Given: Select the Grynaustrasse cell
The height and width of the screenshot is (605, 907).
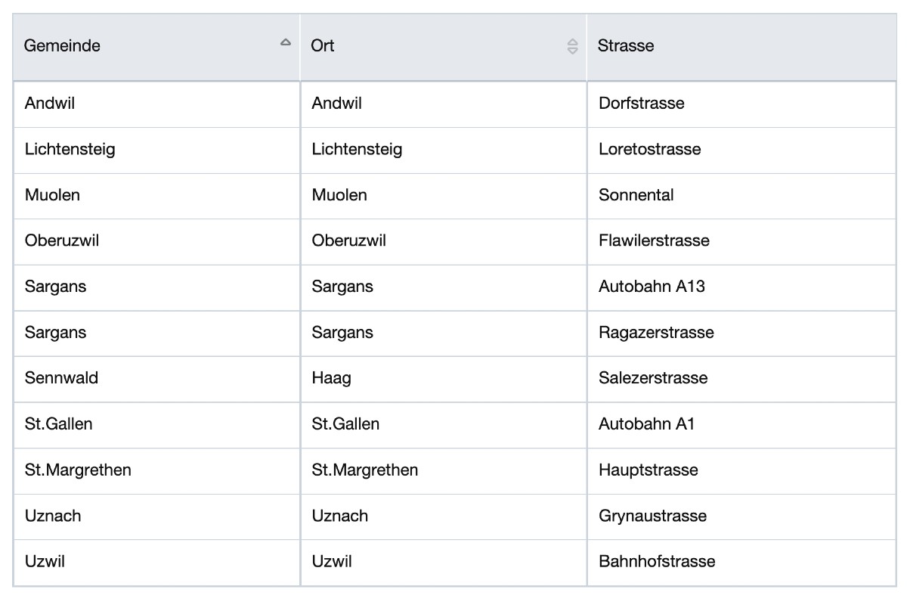Looking at the screenshot, I should click(x=652, y=516).
